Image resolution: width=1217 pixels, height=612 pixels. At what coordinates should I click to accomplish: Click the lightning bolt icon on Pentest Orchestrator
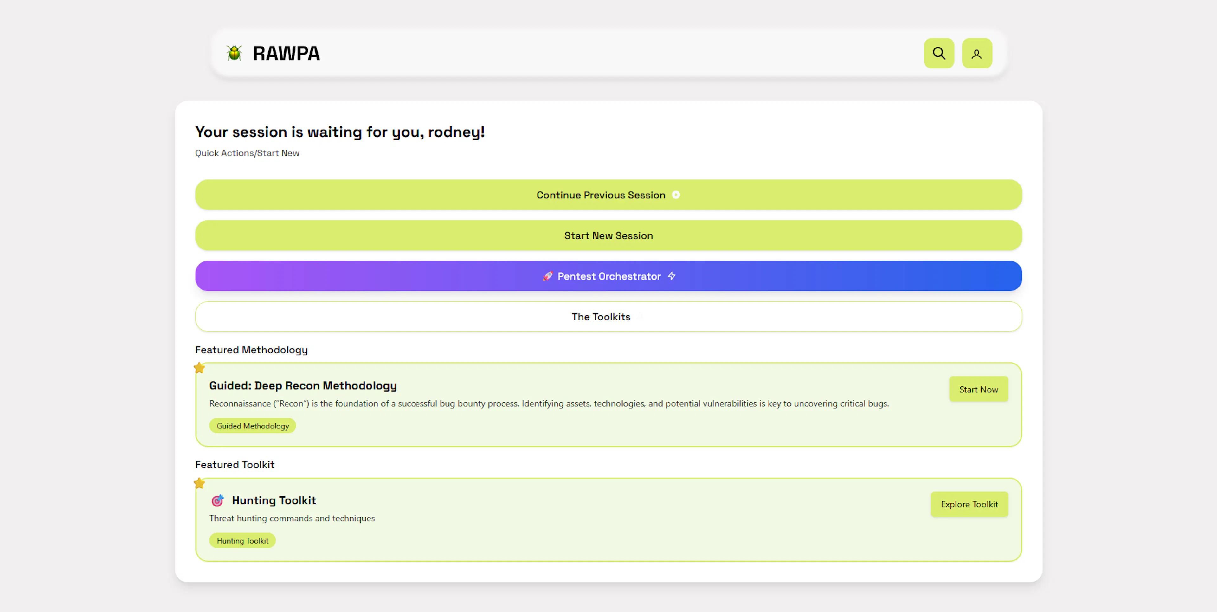point(671,276)
